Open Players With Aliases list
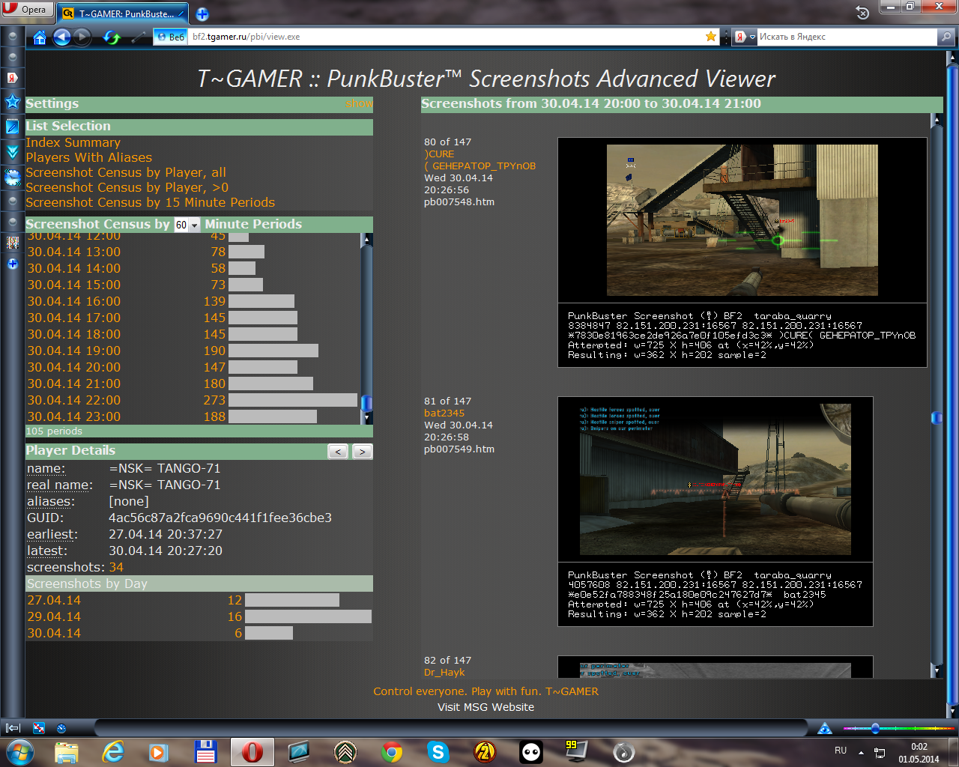959x767 pixels. pyautogui.click(x=88, y=157)
